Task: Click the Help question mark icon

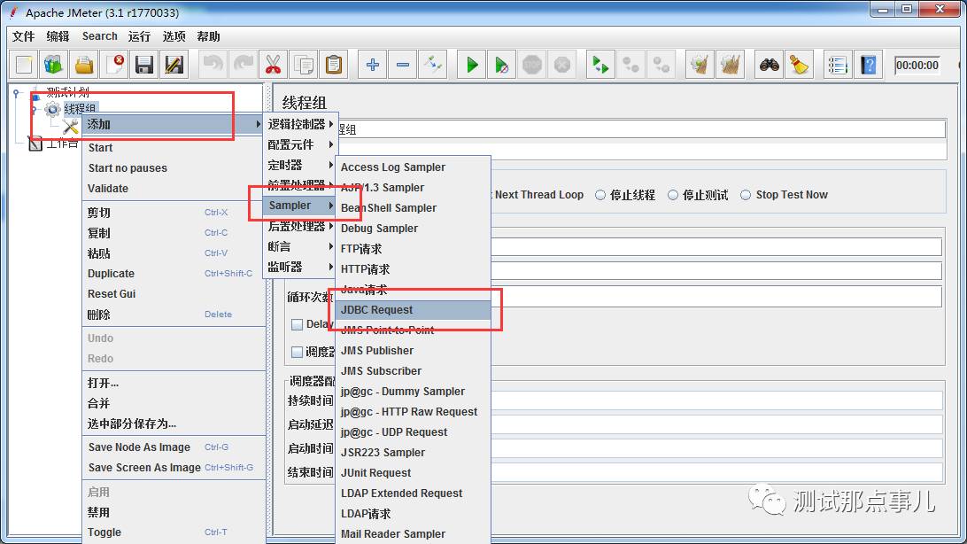Action: [869, 65]
